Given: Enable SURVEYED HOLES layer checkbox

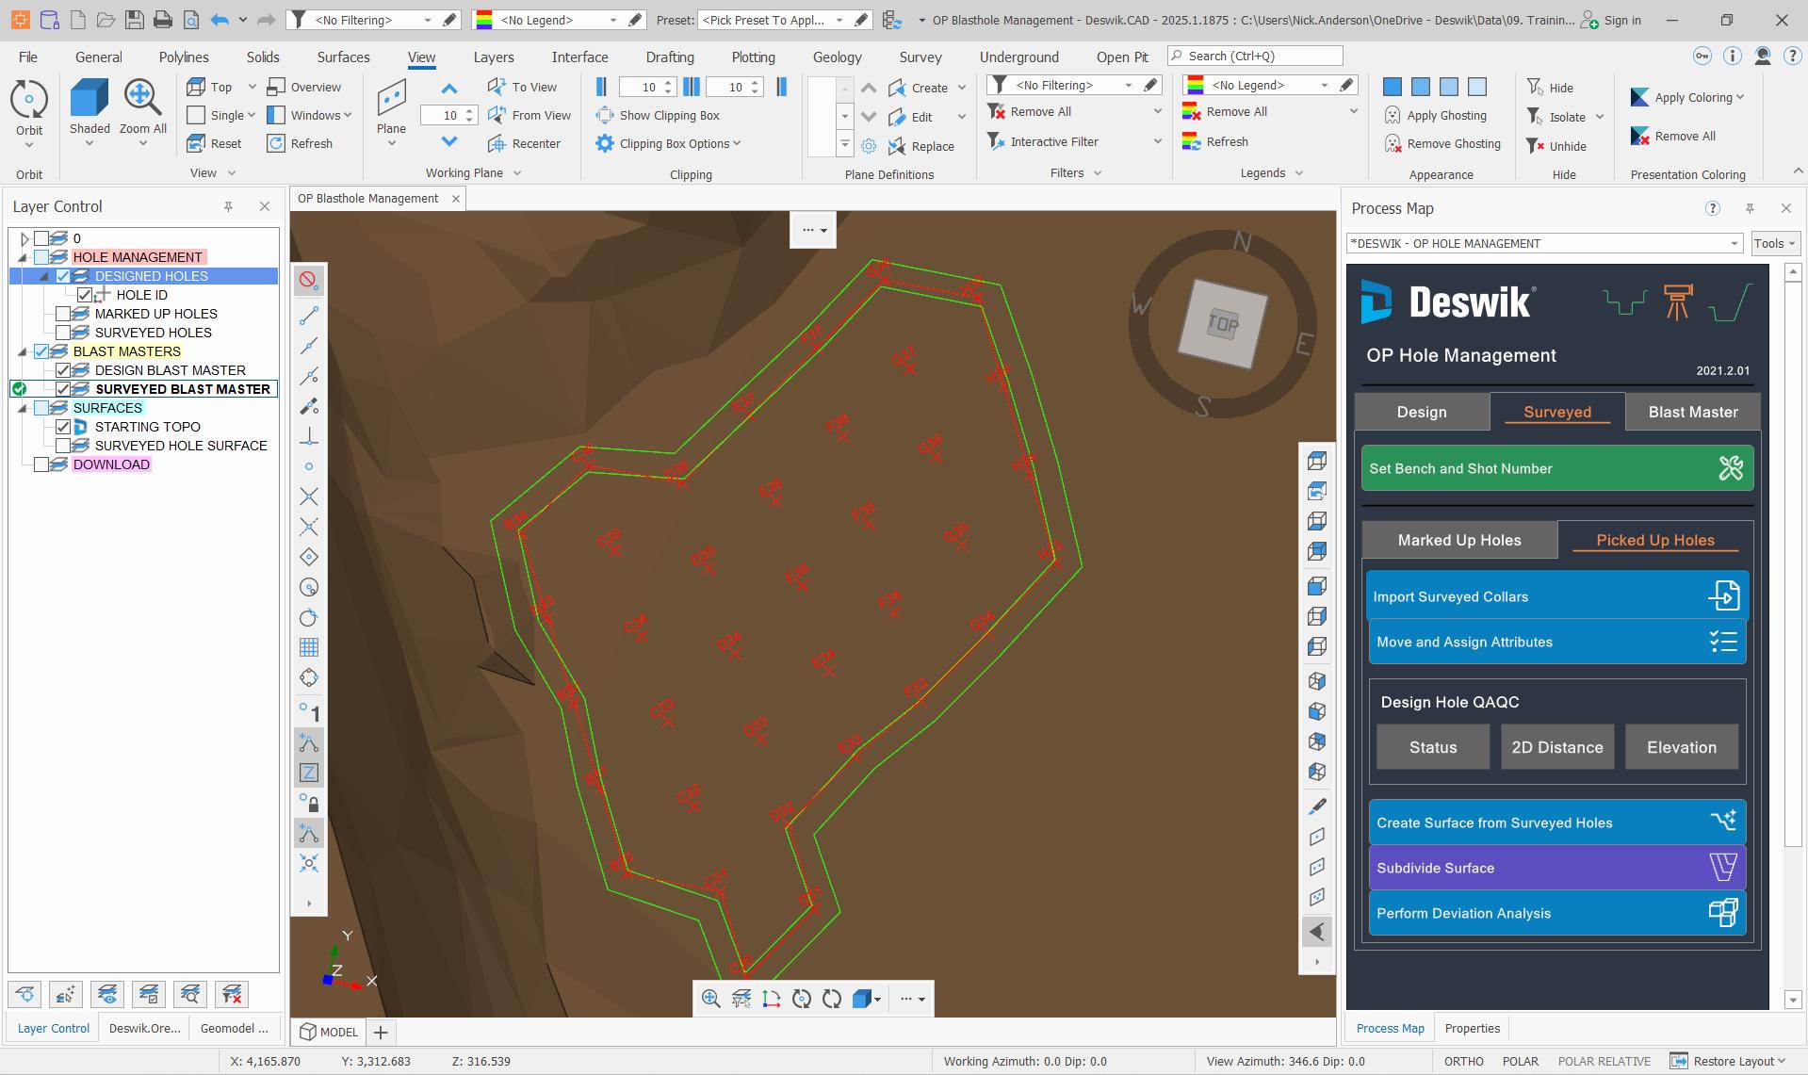Looking at the screenshot, I should (x=63, y=333).
